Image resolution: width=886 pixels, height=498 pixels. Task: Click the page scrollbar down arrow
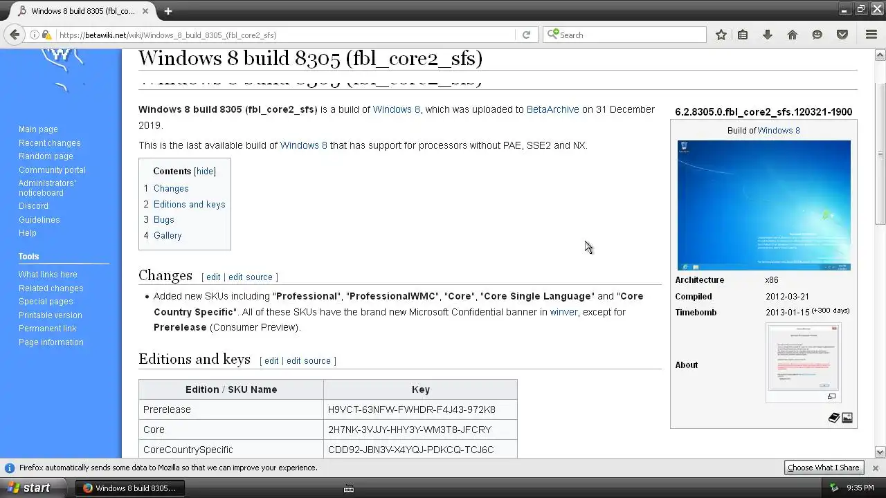880,452
